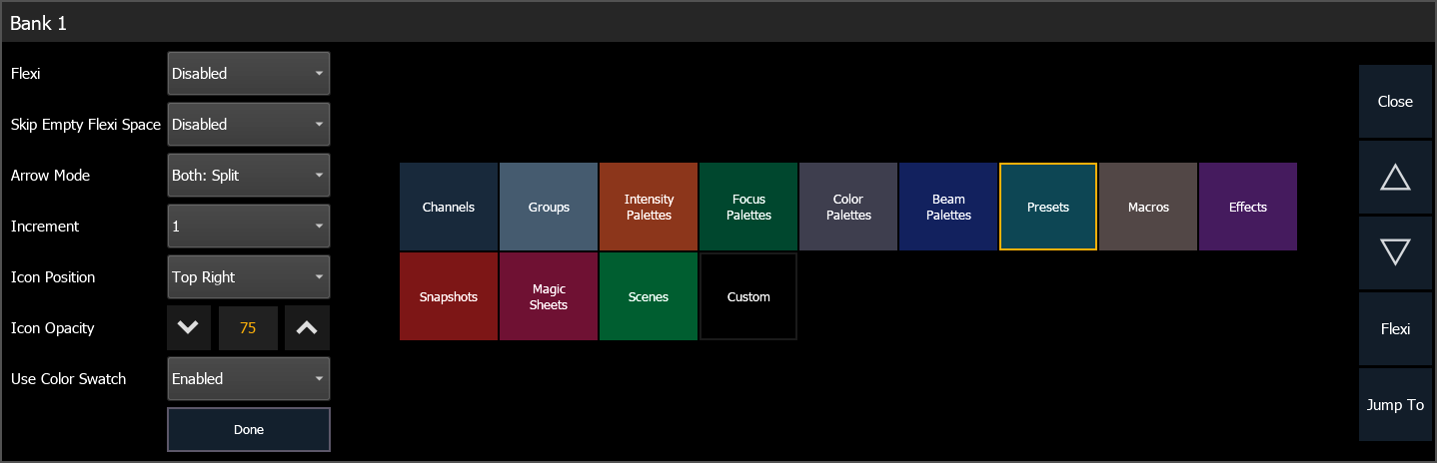1437x463 pixels.
Task: Open the Arrow Mode dropdown
Action: click(x=248, y=176)
